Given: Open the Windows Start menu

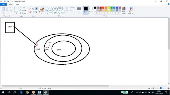Looking at the screenshot, I should [3, 92].
